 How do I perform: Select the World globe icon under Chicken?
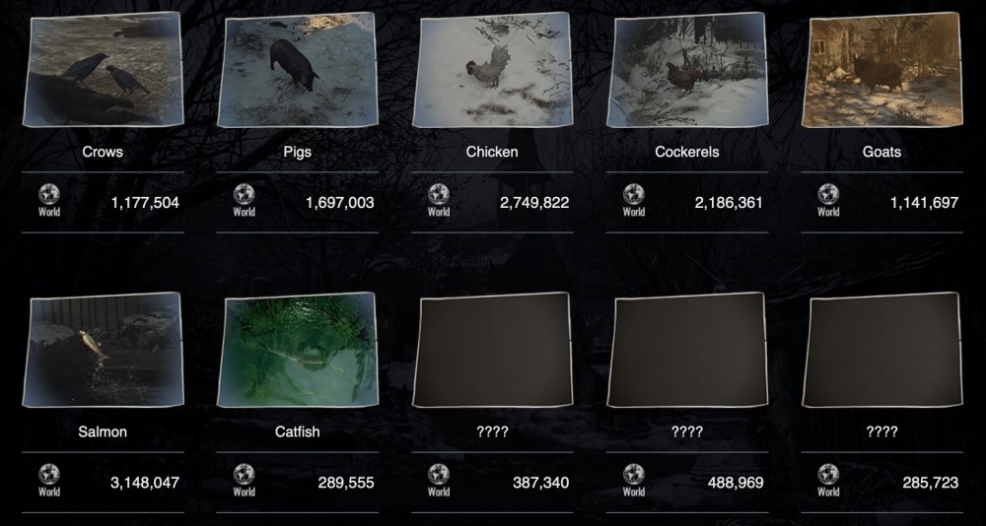(x=439, y=194)
